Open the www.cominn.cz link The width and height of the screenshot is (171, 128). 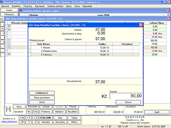(9, 122)
